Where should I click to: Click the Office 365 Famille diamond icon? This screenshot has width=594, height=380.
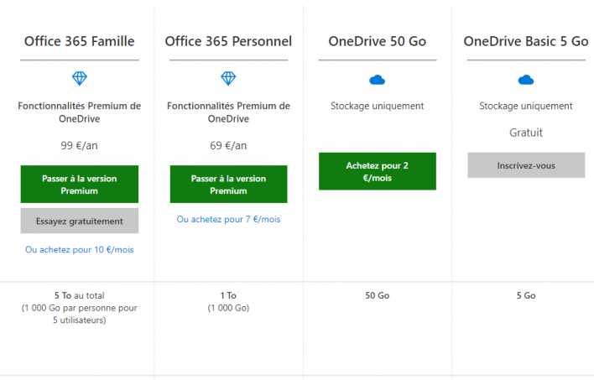pos(79,79)
